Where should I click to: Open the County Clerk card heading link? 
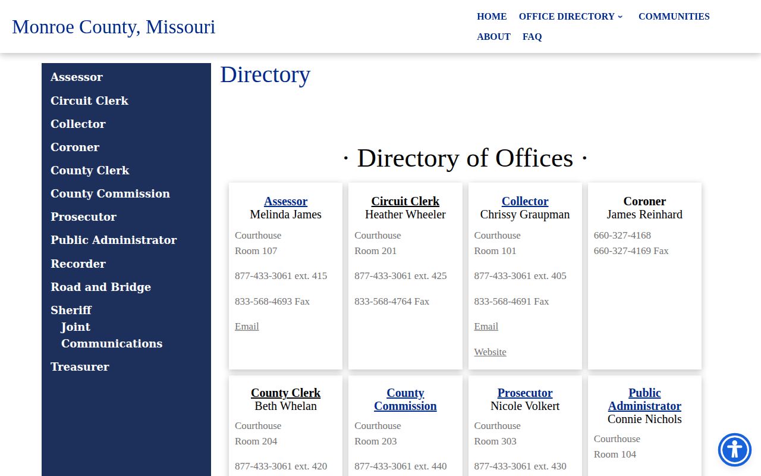(x=285, y=393)
